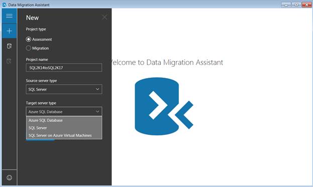Select the Migration radio button

point(28,48)
